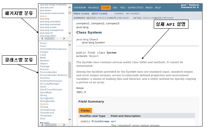Image resolution: width=213 pixels, height=130 pixels.
Task: Open the USE navigation item
Action: [x=115, y=8]
